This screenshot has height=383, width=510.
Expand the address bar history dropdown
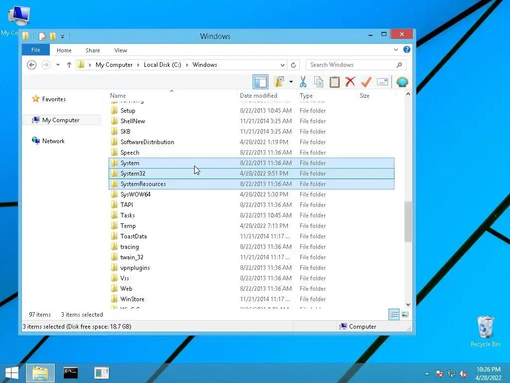[x=282, y=65]
